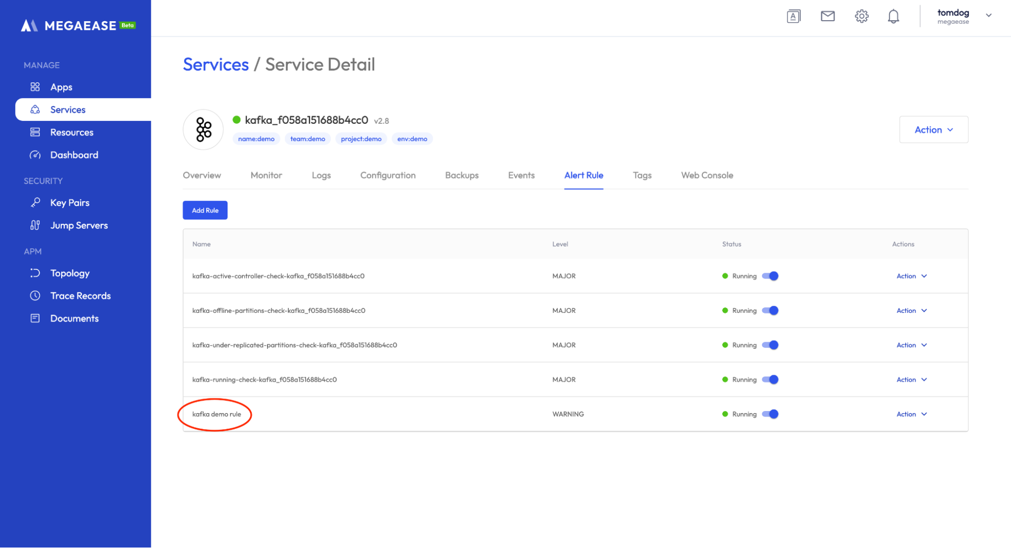Switch to the Monitor tab
The image size is (1011, 548).
pos(266,175)
